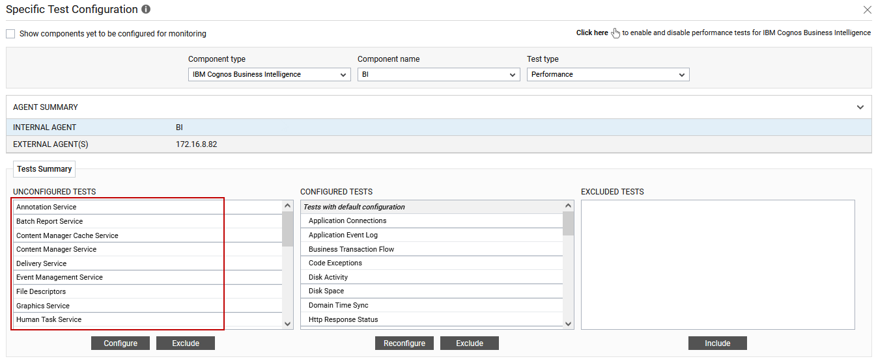This screenshot has height=361, width=876.
Task: Select Application Connections configured test
Action: coord(432,221)
